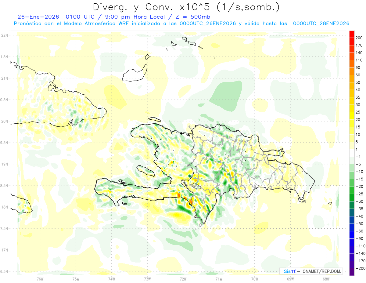
Task: Click the "74W" longitude axis label
Action: 112,279
